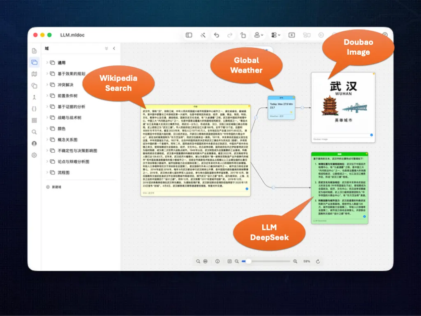Expand the 通用 domain tree item
Image resolution: width=421 pixels, height=316 pixels.
[x=47, y=63]
